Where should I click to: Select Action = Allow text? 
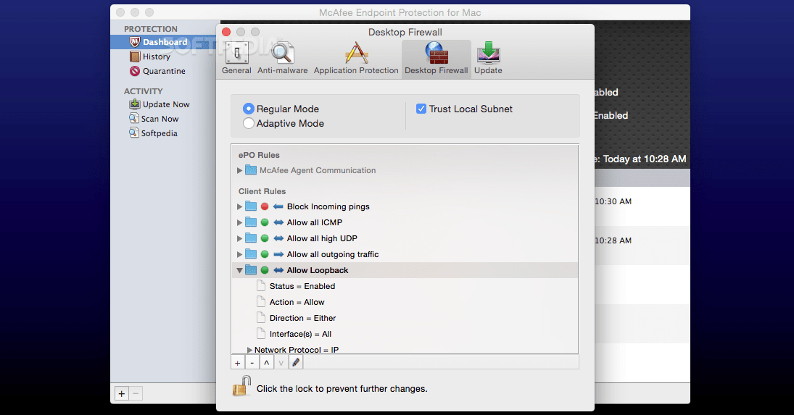click(x=297, y=302)
